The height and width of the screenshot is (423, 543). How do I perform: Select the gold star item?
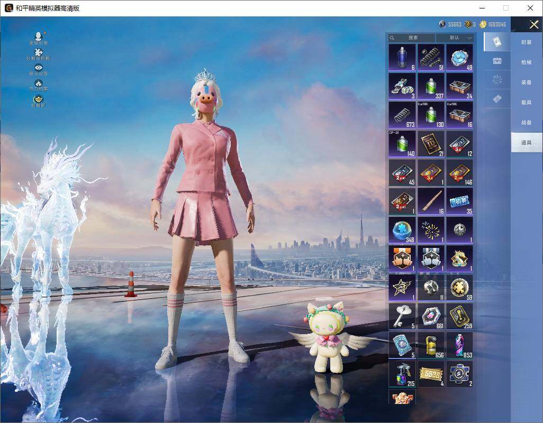click(x=402, y=288)
